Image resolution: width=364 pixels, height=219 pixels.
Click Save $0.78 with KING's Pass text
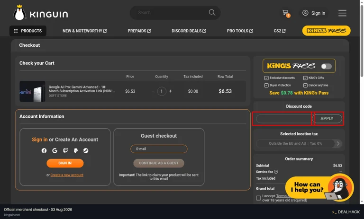point(299,93)
